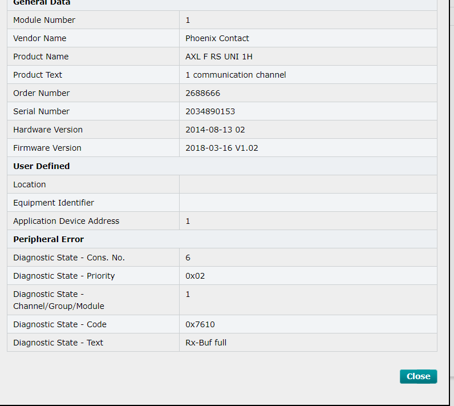454x406 pixels.
Task: Click the Product Text value 1 communication channel
Action: point(236,75)
